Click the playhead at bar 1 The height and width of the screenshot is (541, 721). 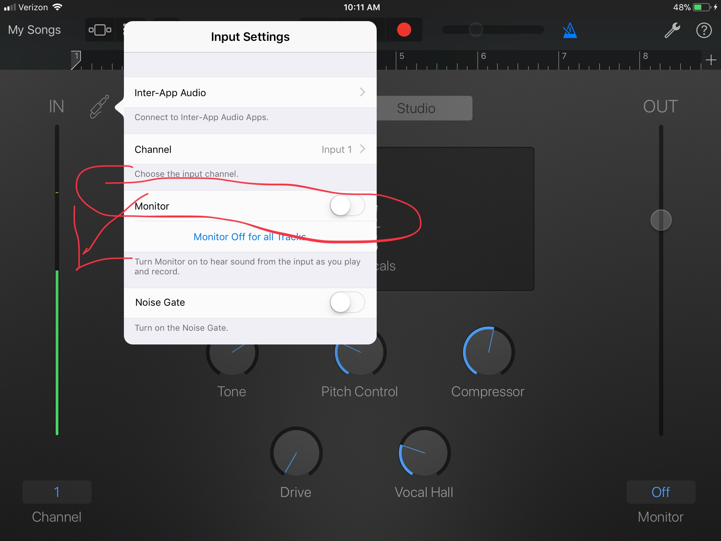(76, 60)
